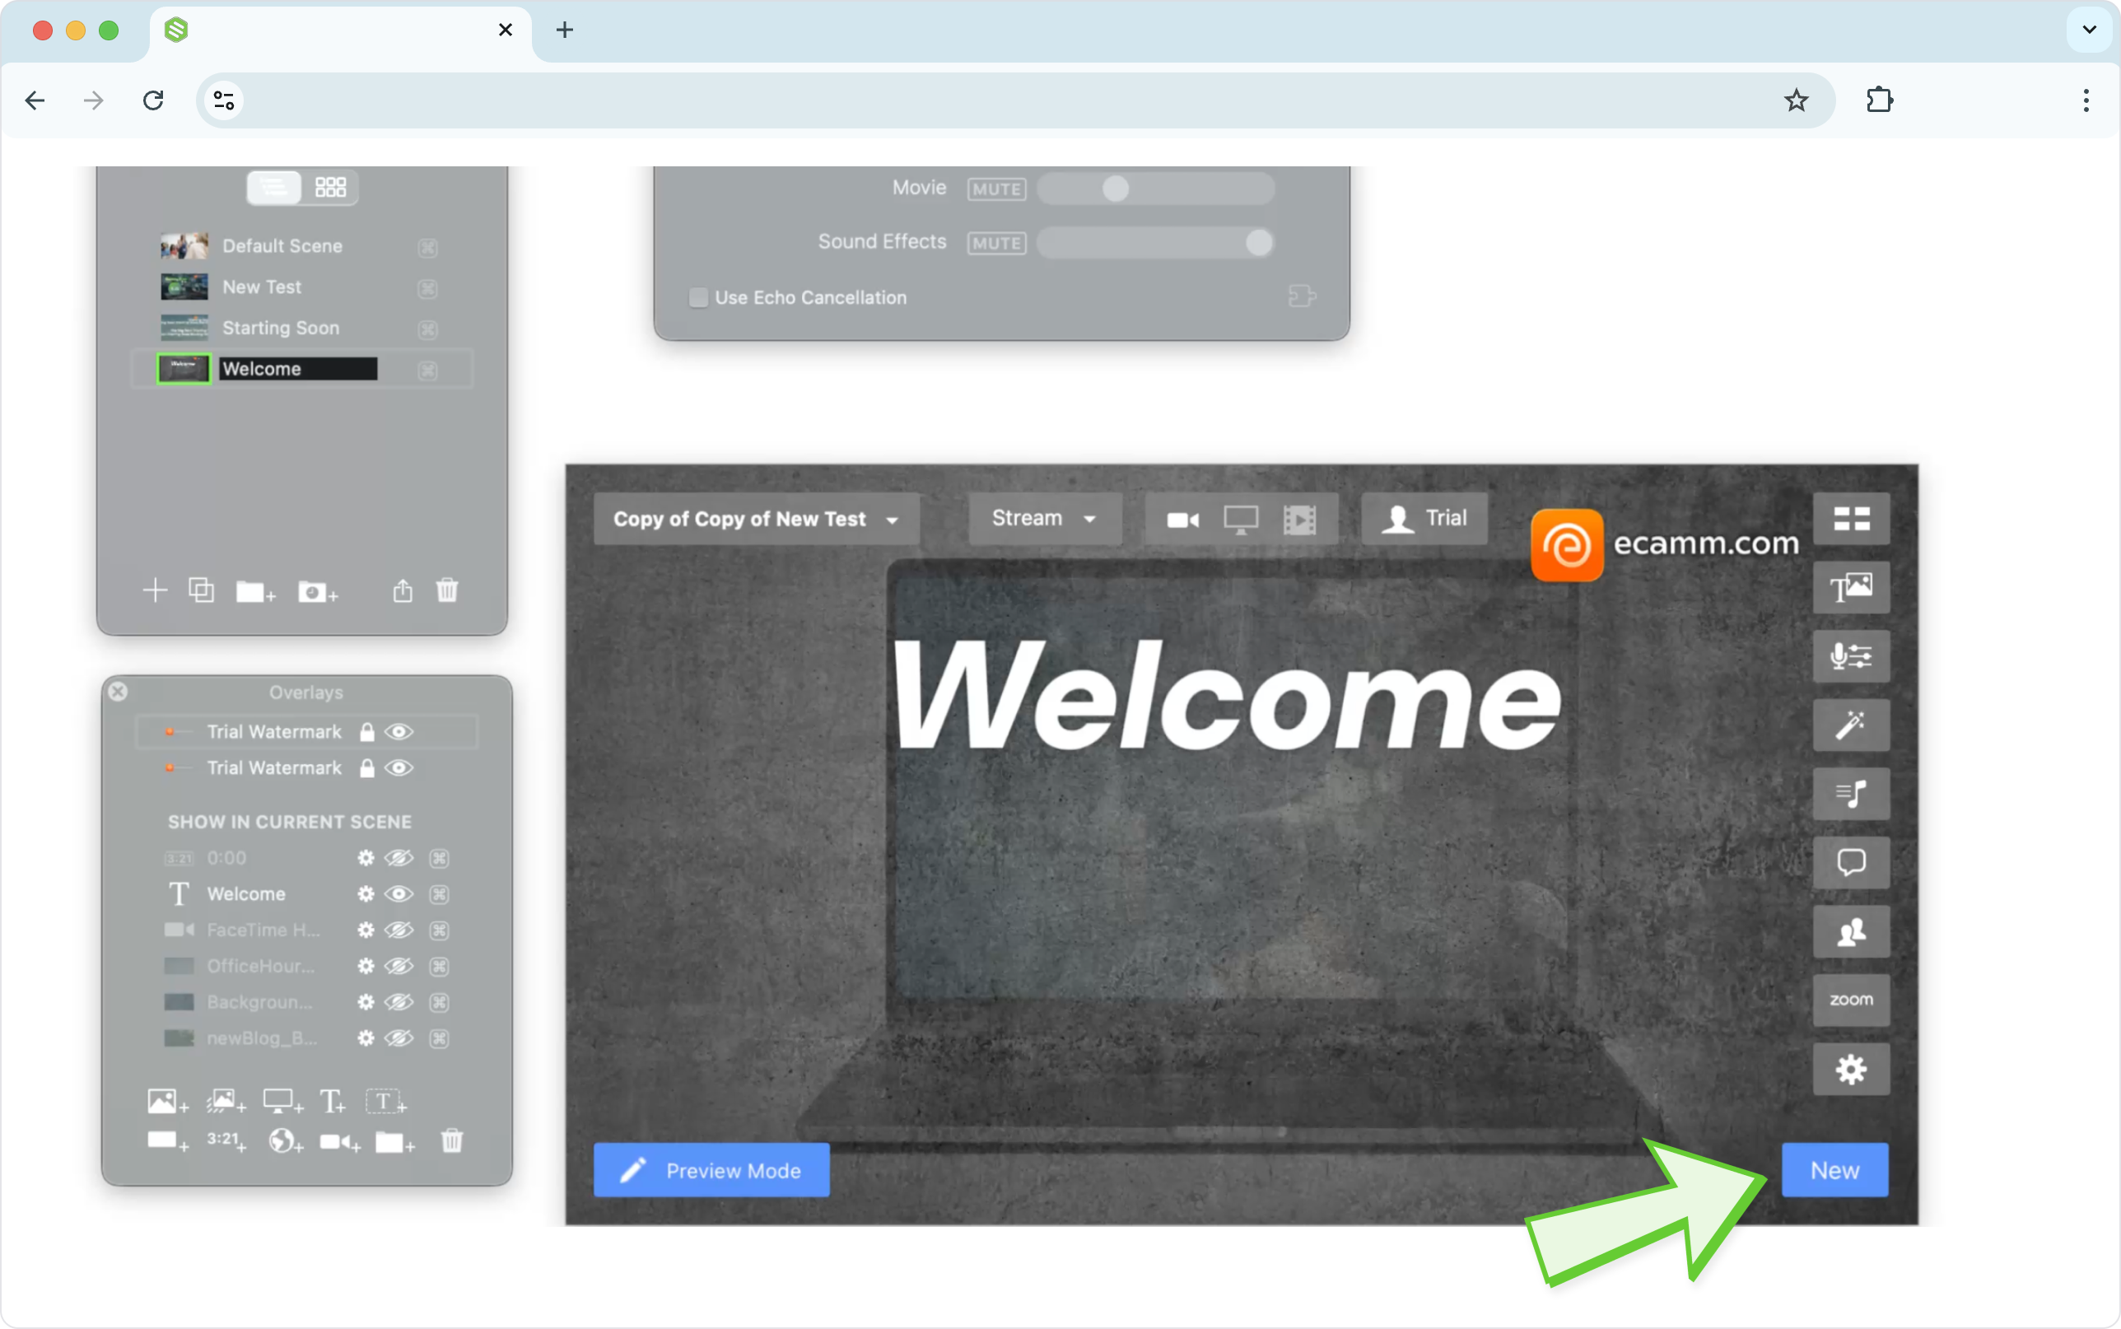Mute the Sound Effects audio
This screenshot has height=1329, width=2121.
996,244
